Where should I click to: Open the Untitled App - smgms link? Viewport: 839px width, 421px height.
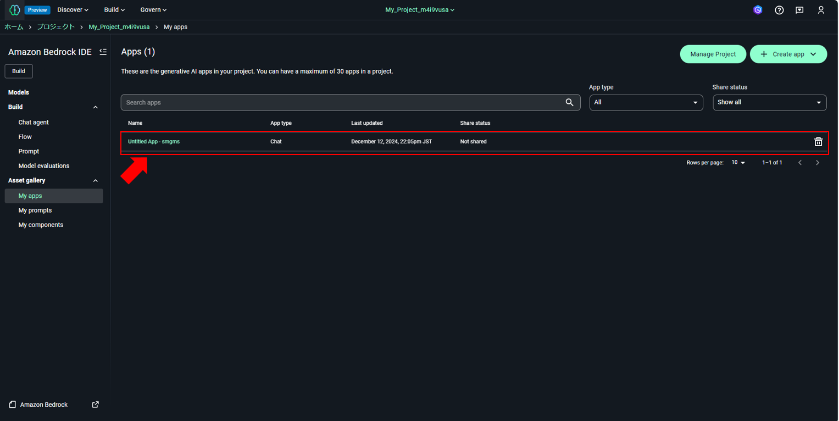(x=154, y=141)
